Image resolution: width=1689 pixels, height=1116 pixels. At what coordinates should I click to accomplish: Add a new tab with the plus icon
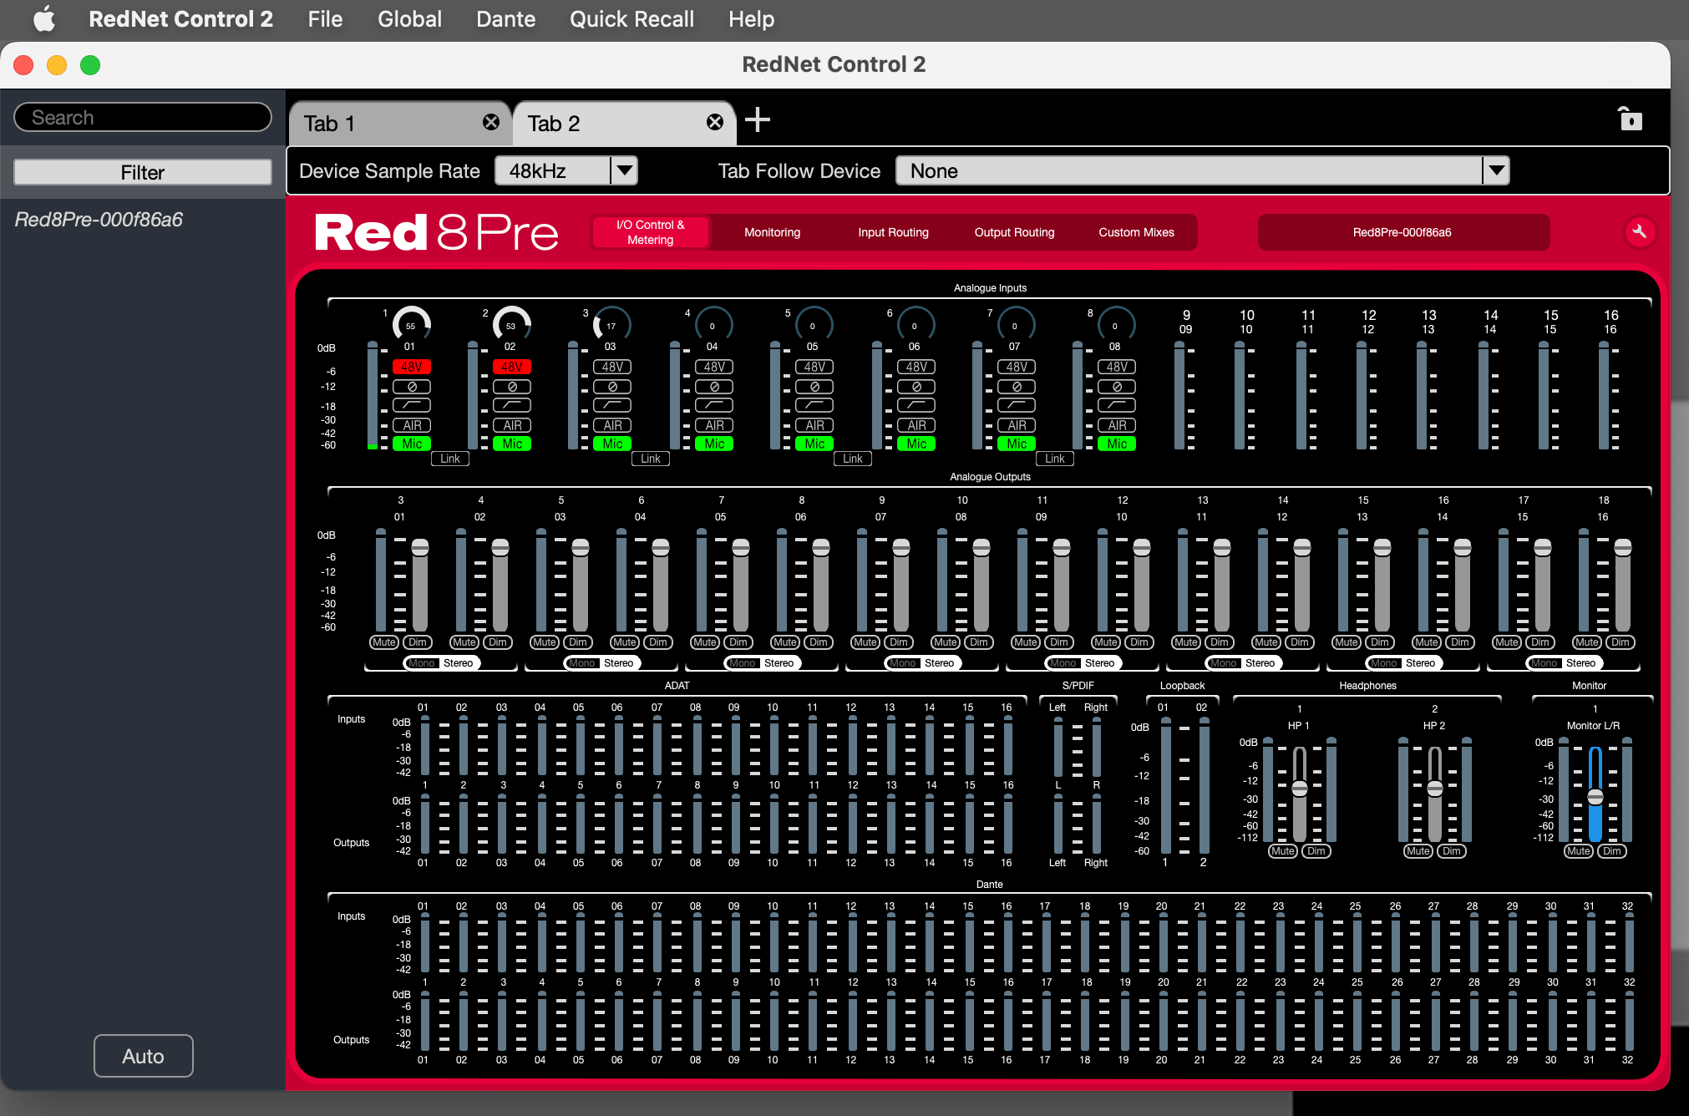click(x=758, y=120)
